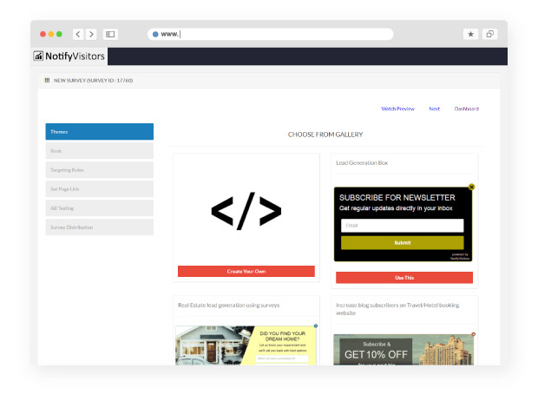Click the browser forward arrow

(91, 34)
